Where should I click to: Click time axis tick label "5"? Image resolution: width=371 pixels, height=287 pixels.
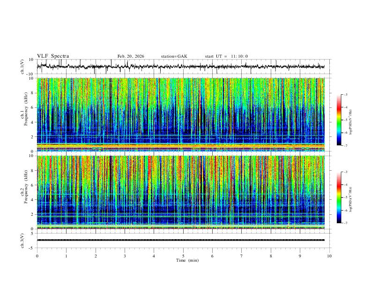(183, 256)
